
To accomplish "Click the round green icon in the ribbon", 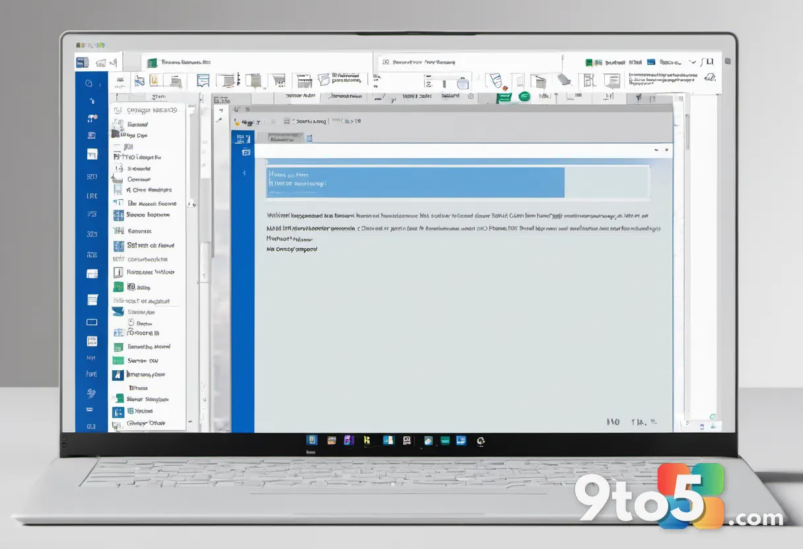I will click(524, 96).
